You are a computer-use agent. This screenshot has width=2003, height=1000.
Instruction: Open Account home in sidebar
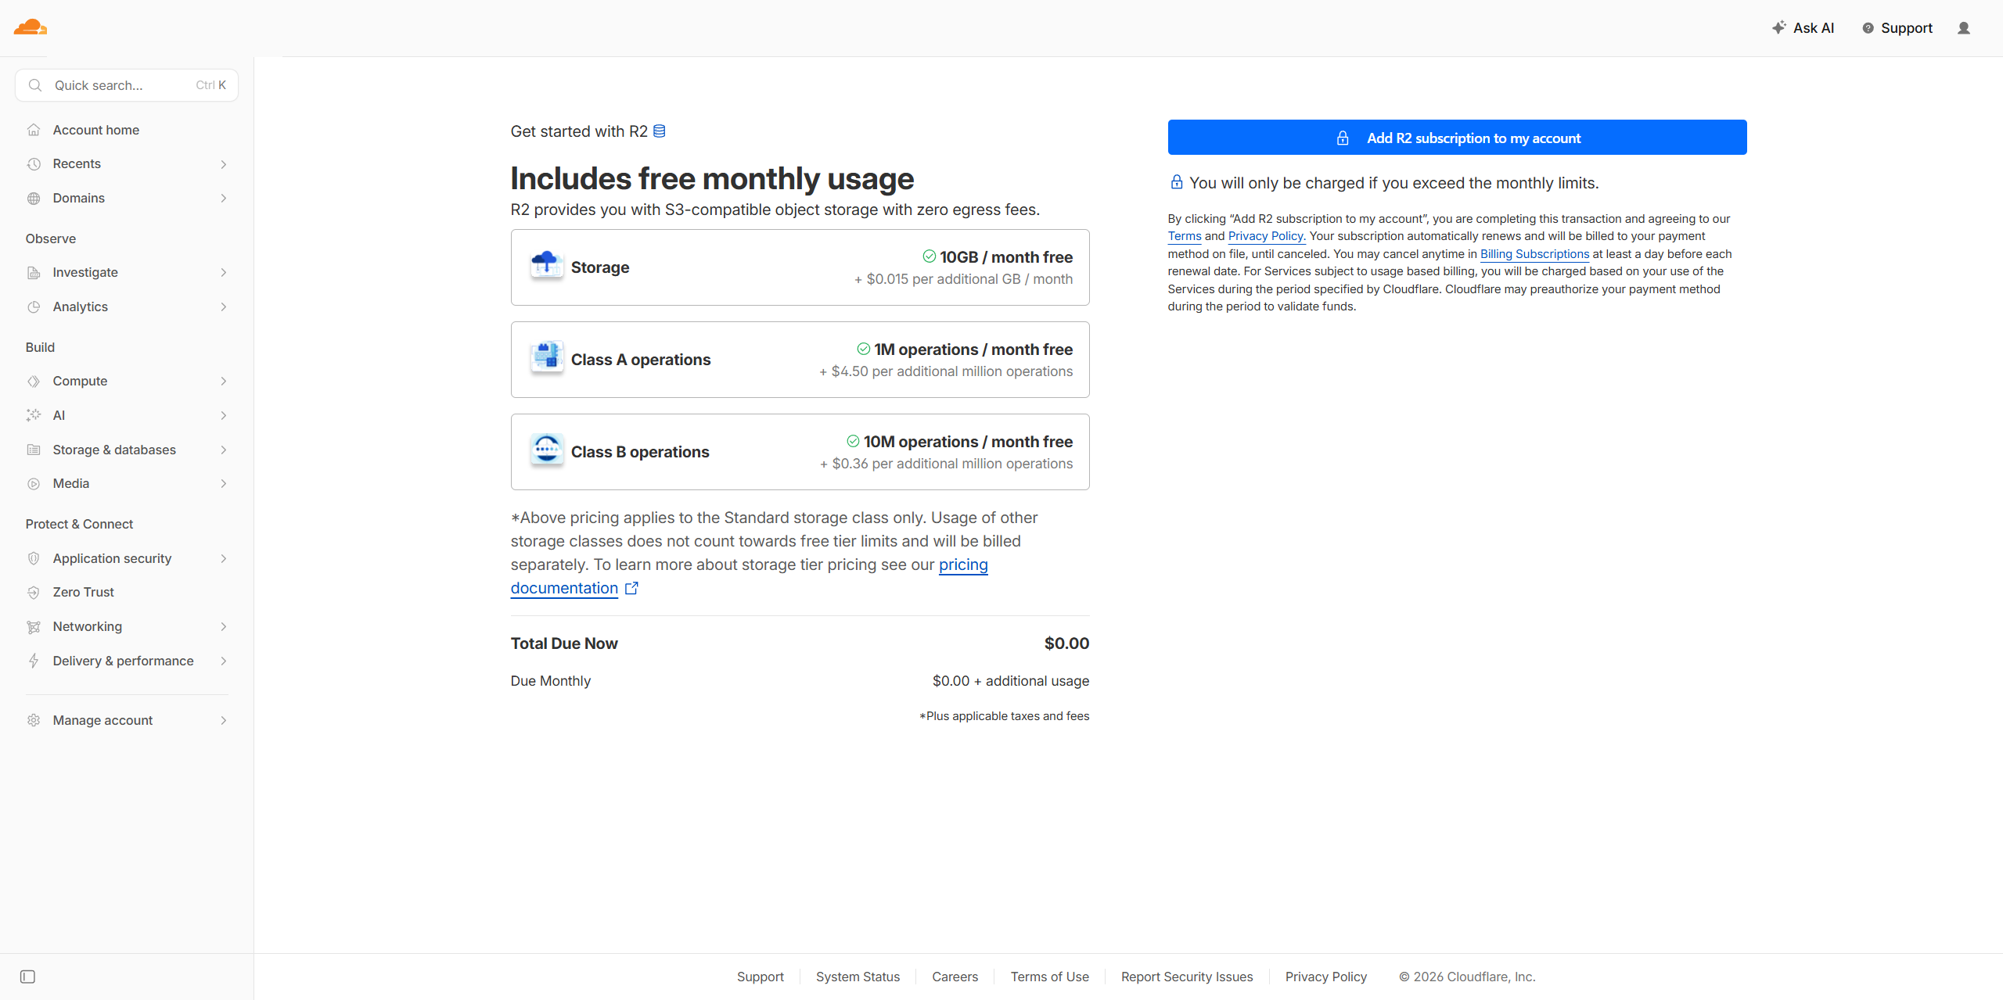tap(127, 130)
